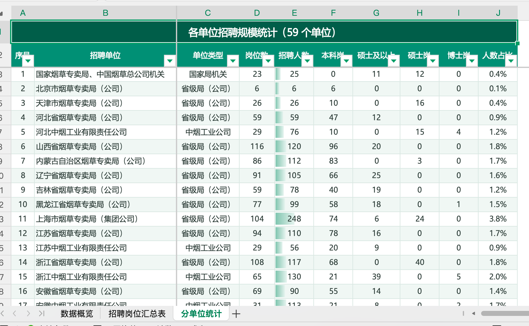Click the scrollbar left arrow
The width and height of the screenshot is (529, 326).
click(x=473, y=313)
